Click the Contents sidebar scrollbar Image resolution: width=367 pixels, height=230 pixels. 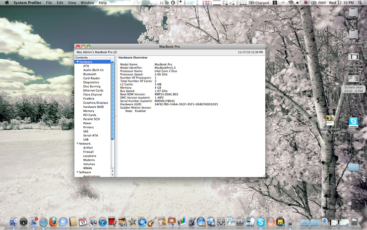pos(113,99)
